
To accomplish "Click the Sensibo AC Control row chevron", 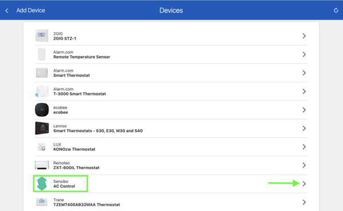I will (x=304, y=184).
